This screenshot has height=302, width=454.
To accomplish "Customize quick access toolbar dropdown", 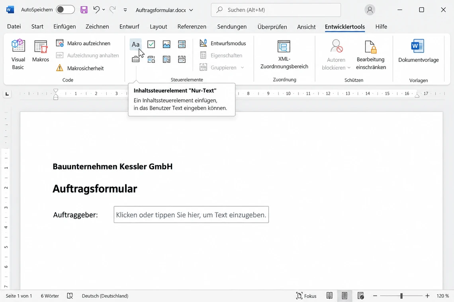I will (x=125, y=10).
